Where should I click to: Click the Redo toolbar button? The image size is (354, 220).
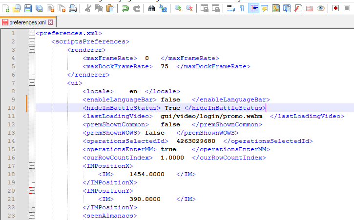click(x=137, y=8)
